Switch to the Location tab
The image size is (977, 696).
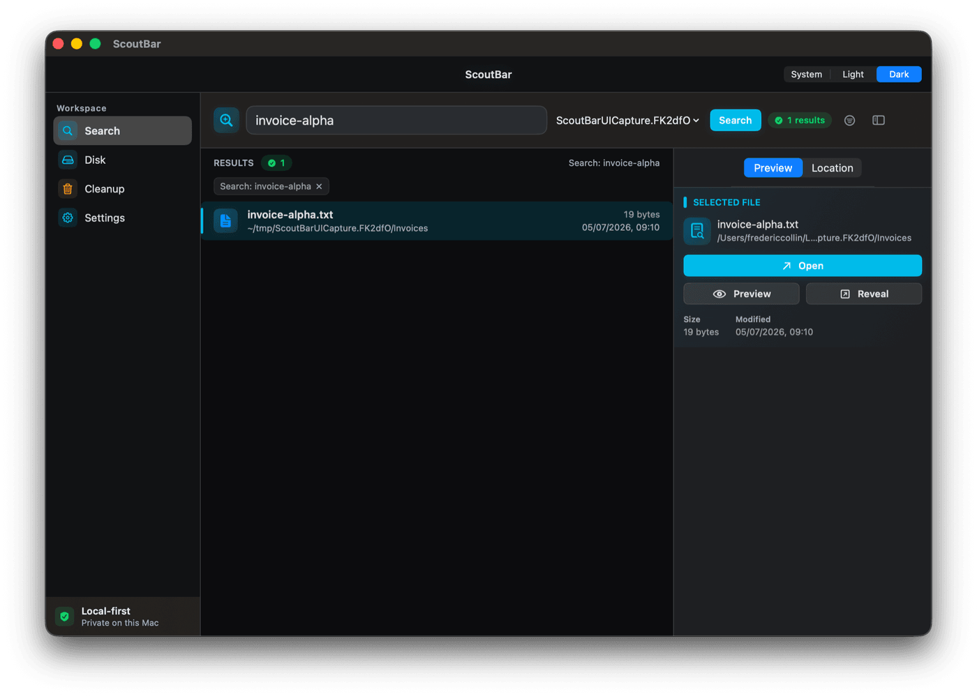click(832, 168)
